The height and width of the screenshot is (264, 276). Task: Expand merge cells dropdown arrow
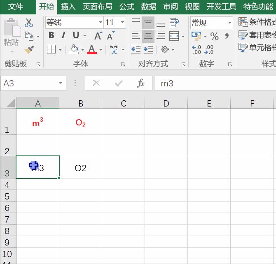pos(183,36)
